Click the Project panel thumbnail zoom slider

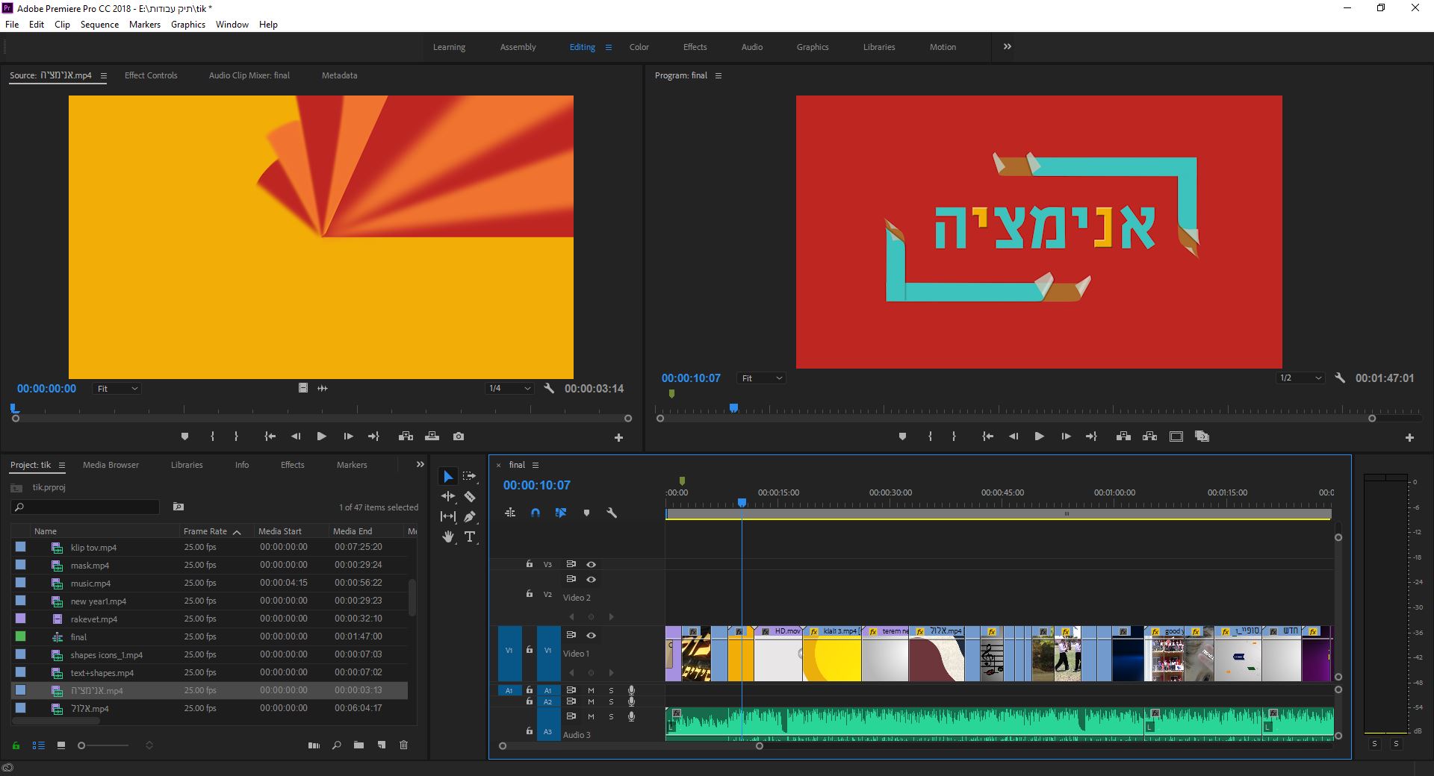(82, 745)
